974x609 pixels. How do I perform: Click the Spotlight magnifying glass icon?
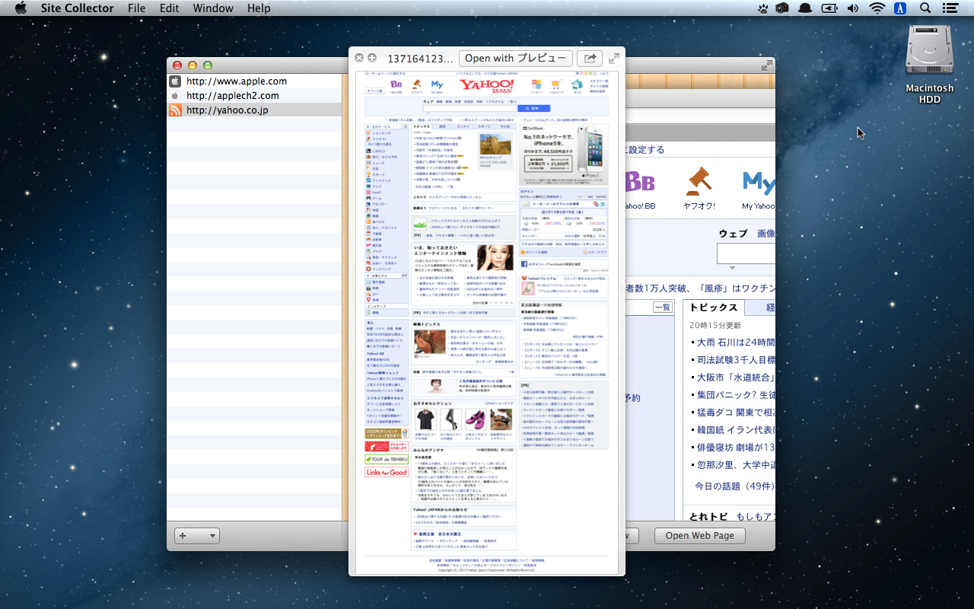point(925,8)
